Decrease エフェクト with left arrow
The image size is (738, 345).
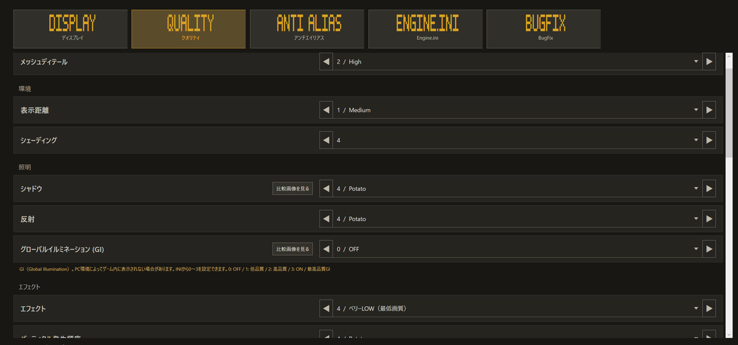click(326, 309)
